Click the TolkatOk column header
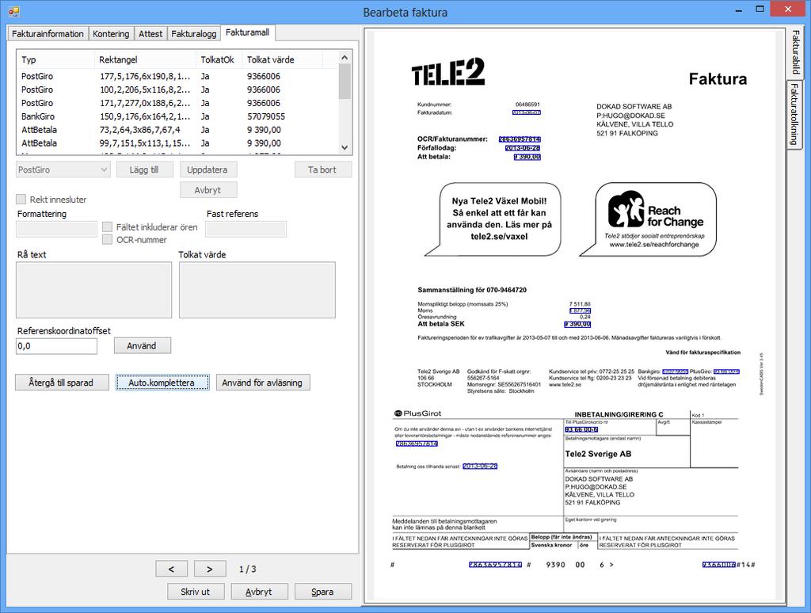 click(x=219, y=59)
